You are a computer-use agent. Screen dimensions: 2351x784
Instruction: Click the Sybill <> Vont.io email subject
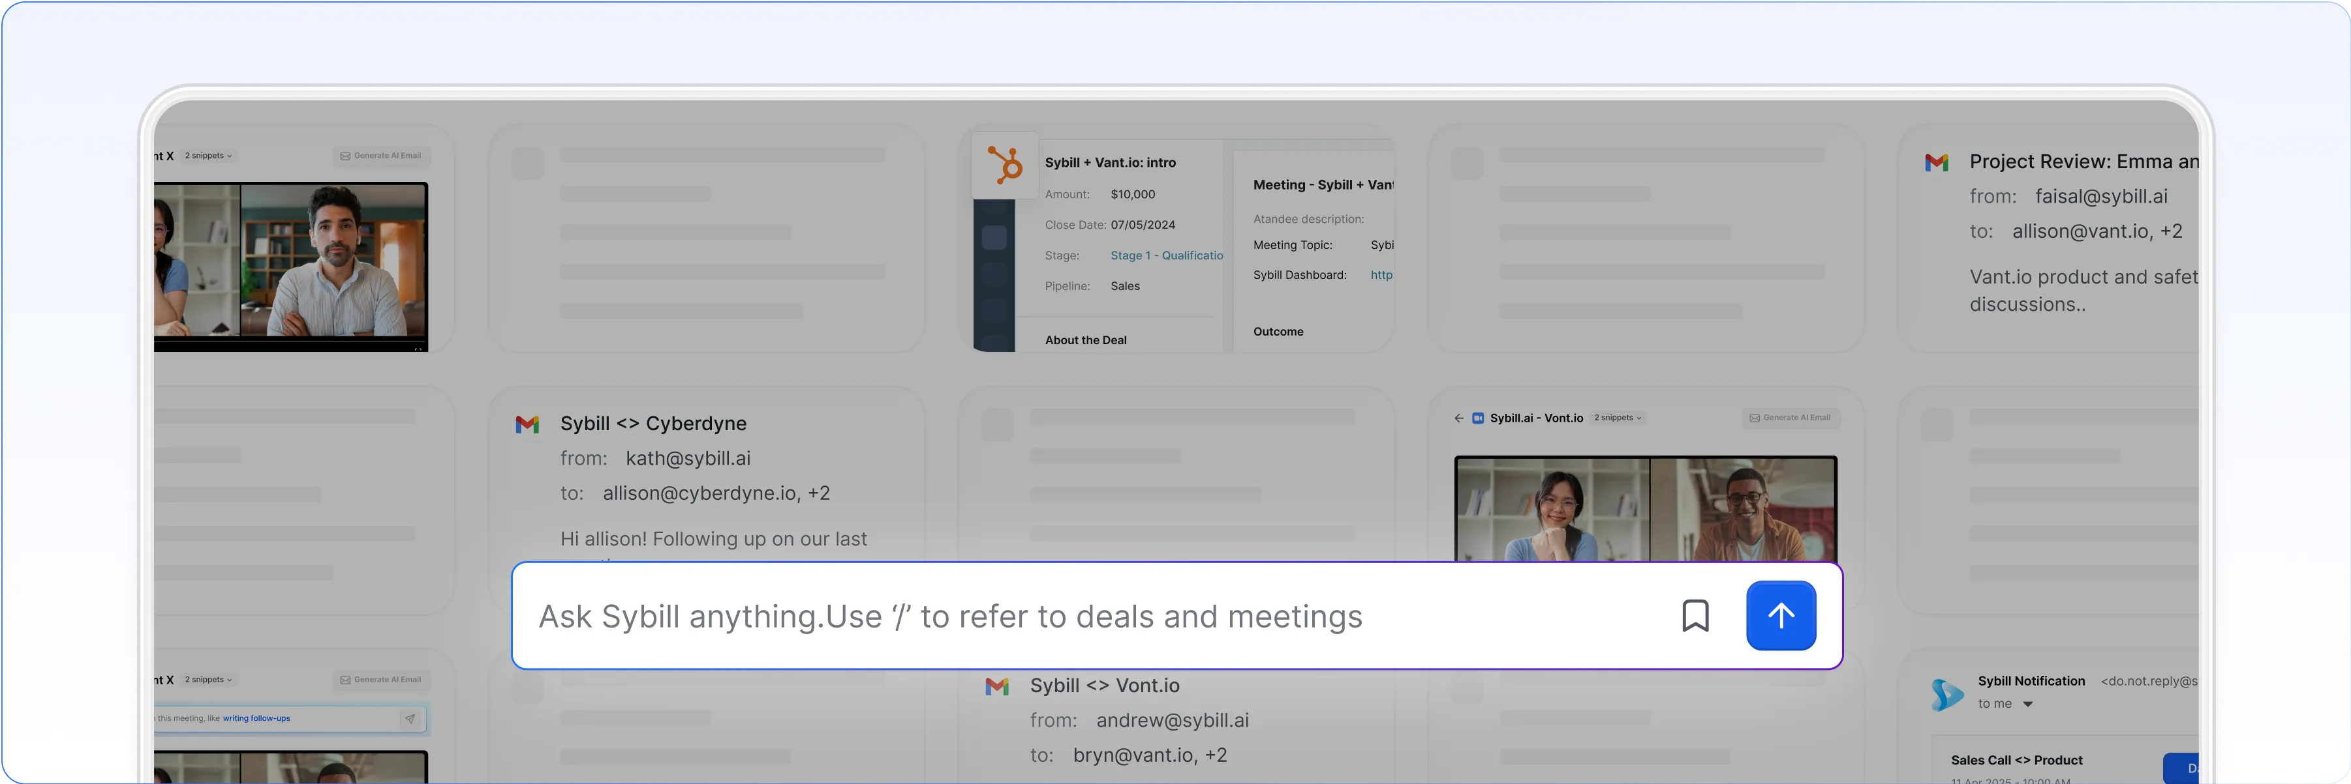pyautogui.click(x=1104, y=686)
